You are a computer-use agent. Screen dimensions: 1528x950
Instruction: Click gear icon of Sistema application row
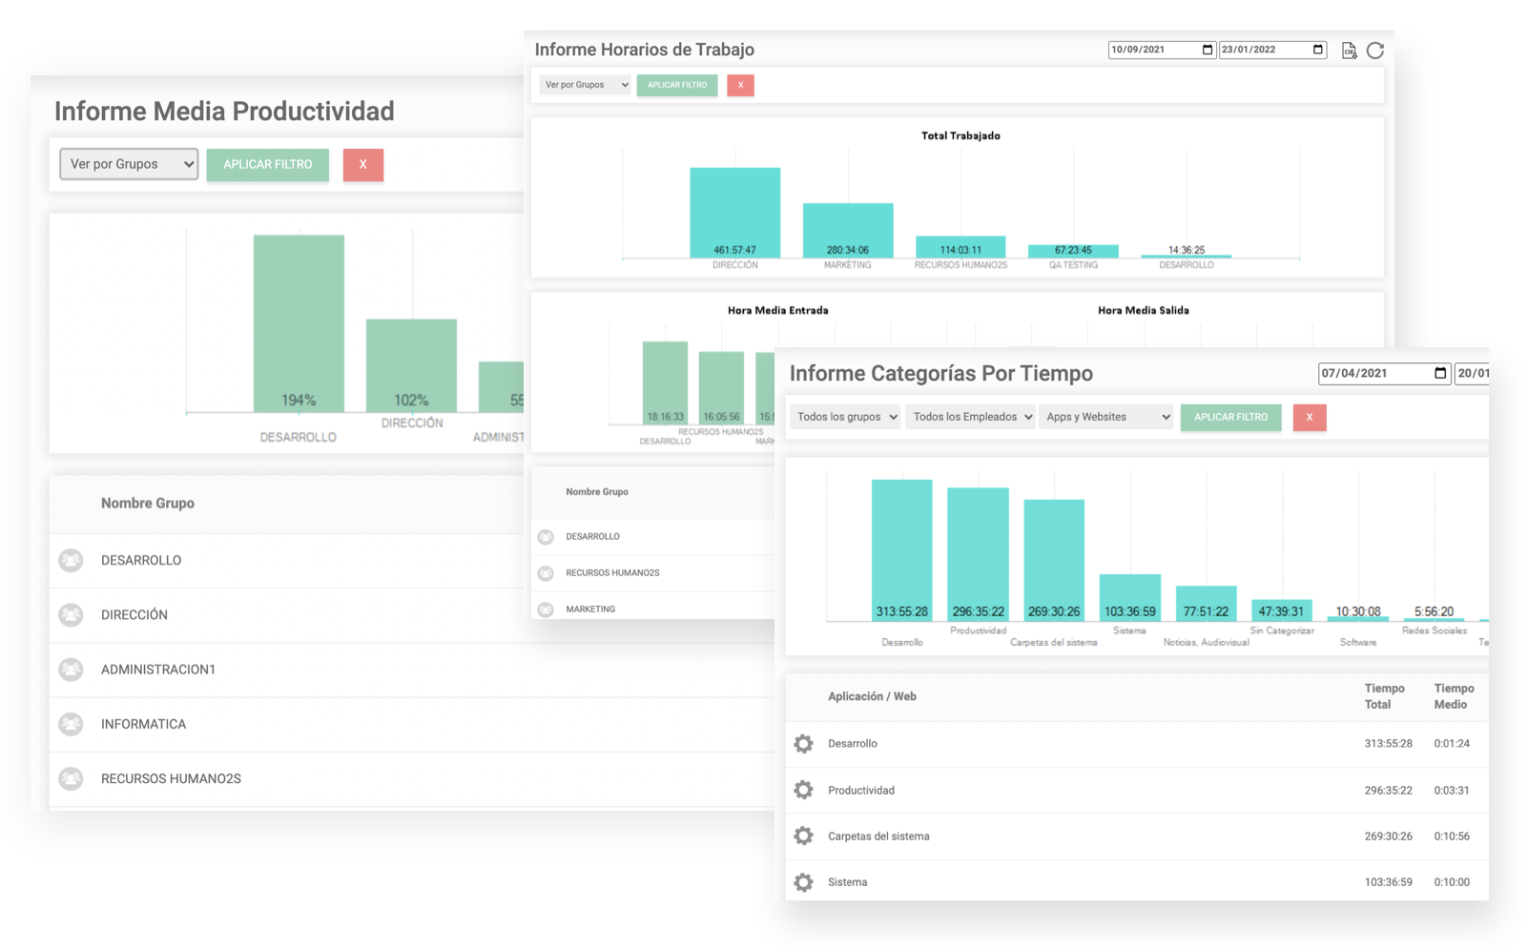pyautogui.click(x=804, y=882)
